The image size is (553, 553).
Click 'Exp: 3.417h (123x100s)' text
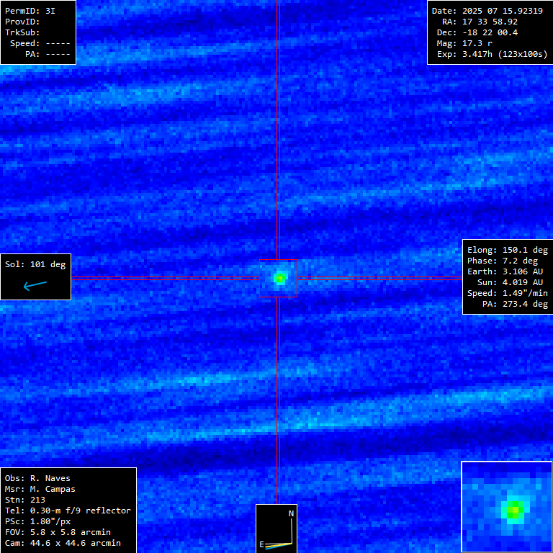tap(493, 54)
